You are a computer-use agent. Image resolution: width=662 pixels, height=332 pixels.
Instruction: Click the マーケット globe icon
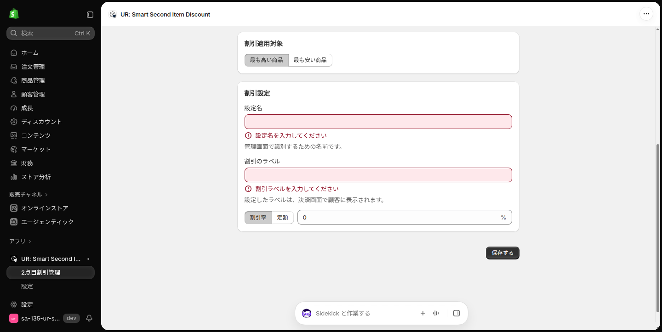coord(14,149)
